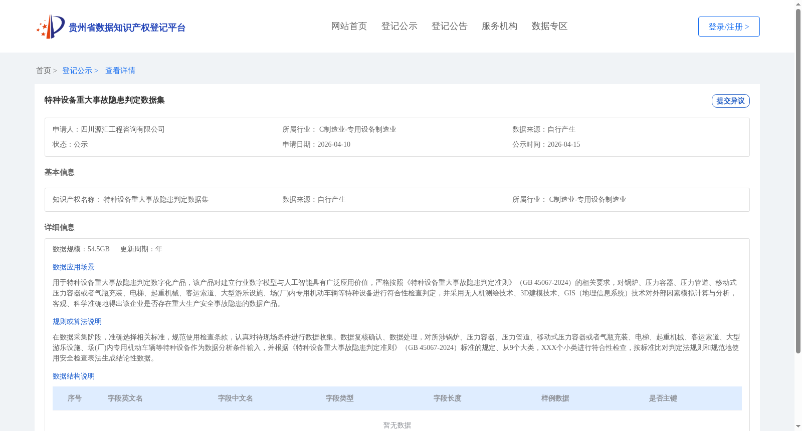Screen dimensions: 802x431
Task: Click the 登录/注册 button
Action: pyautogui.click(x=729, y=27)
